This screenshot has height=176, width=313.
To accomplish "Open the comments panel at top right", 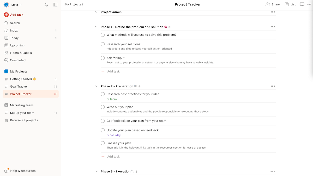I will point(302,4).
